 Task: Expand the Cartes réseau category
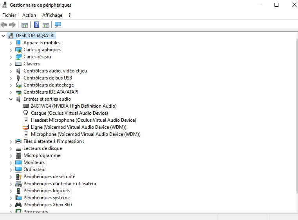coord(11,57)
